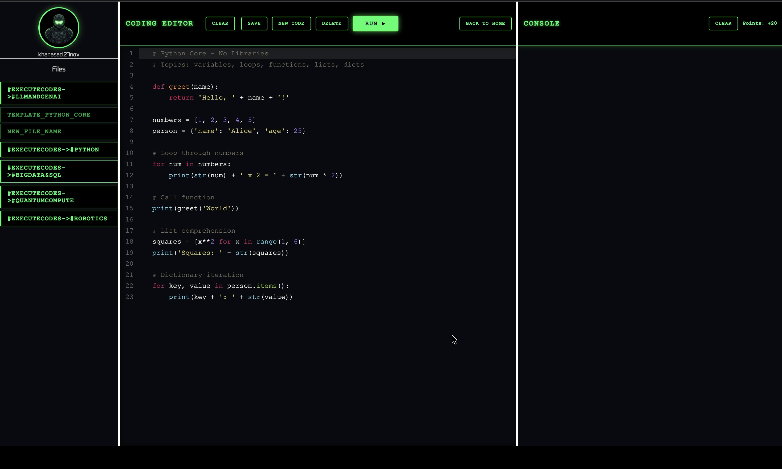
Task: Click the 'for key, value in person.items()' line
Action: coord(221,286)
